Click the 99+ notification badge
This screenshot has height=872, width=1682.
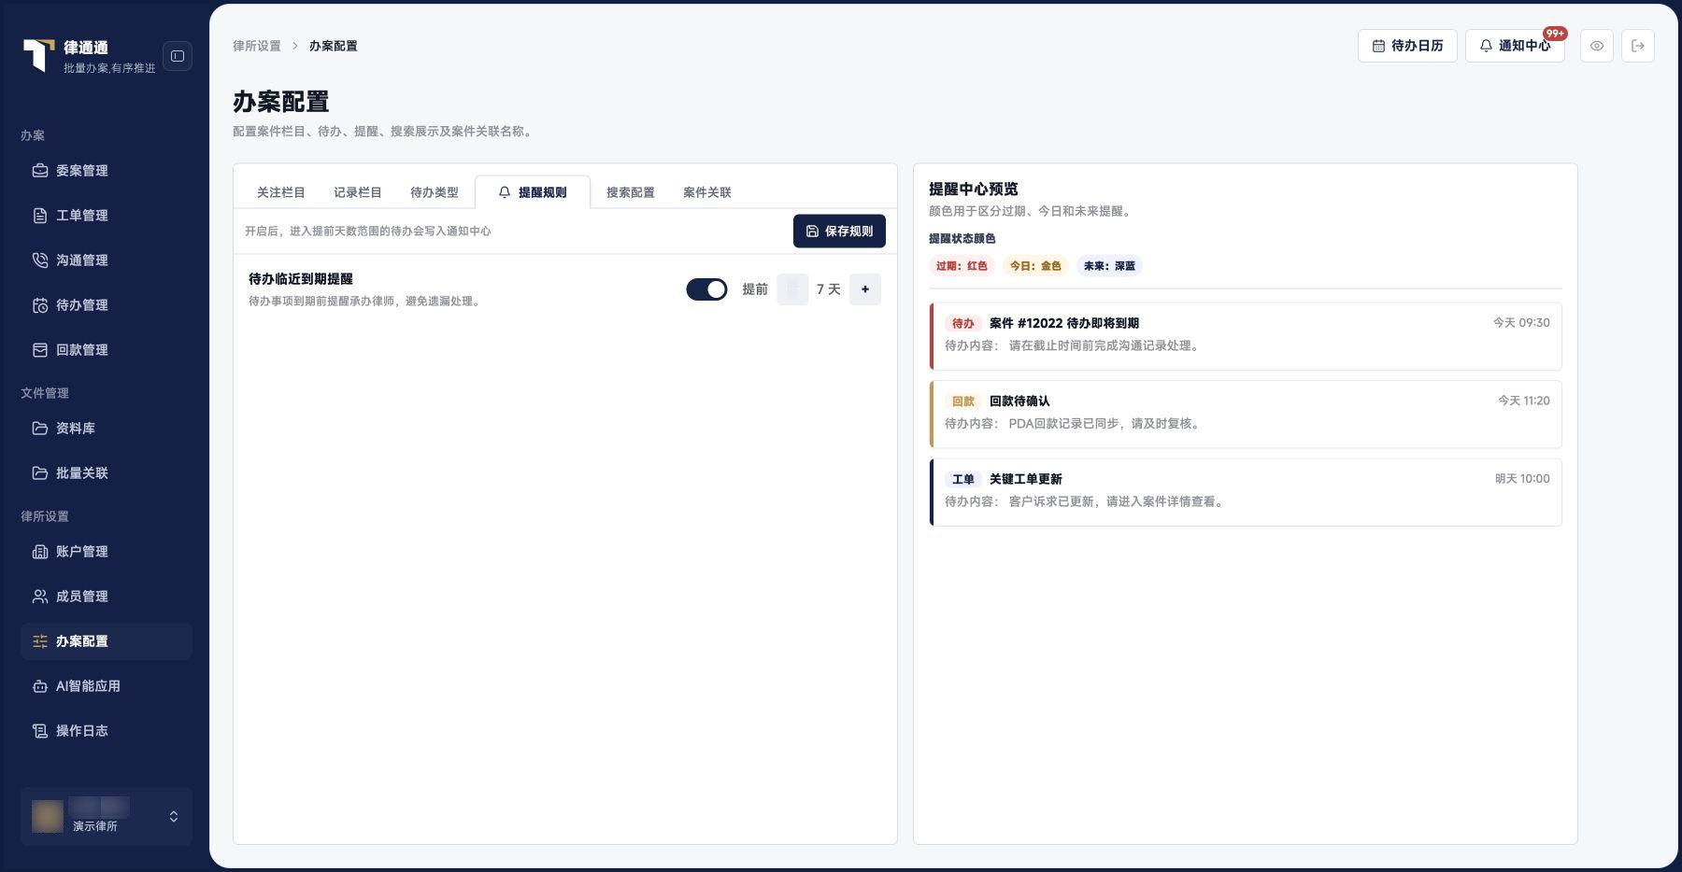pos(1555,34)
